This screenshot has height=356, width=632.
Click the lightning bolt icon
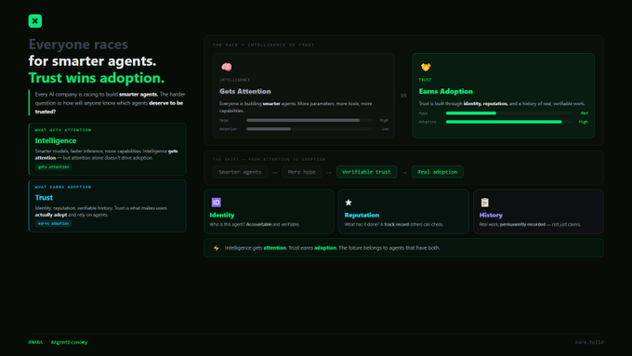click(216, 248)
